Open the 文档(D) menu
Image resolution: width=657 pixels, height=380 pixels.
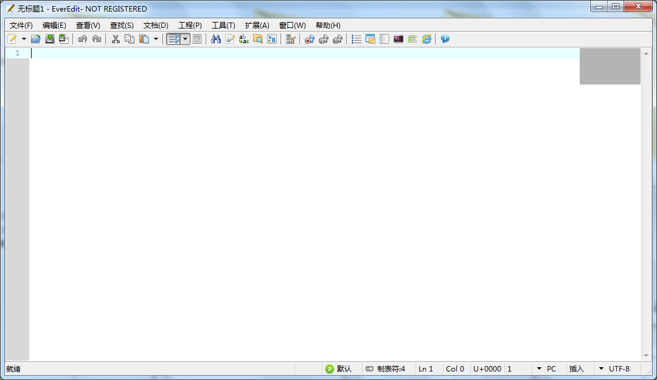click(156, 25)
